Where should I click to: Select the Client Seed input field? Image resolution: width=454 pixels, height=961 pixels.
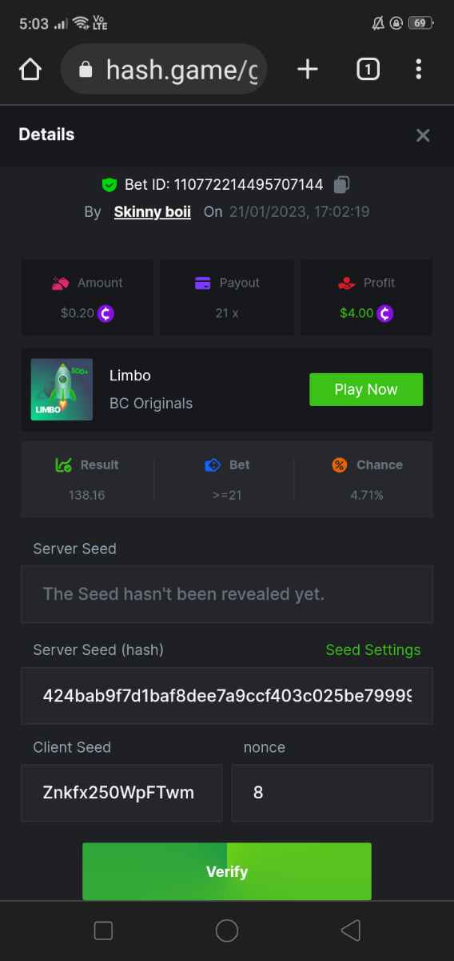(121, 793)
